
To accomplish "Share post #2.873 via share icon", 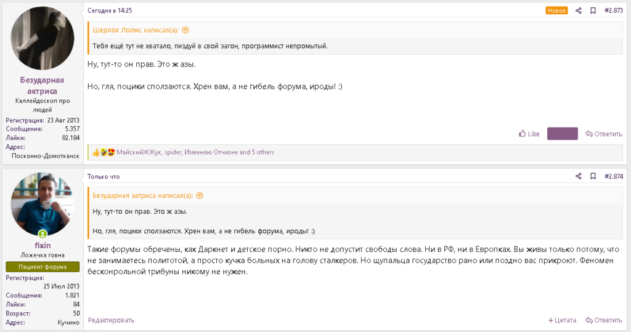I will (x=578, y=11).
